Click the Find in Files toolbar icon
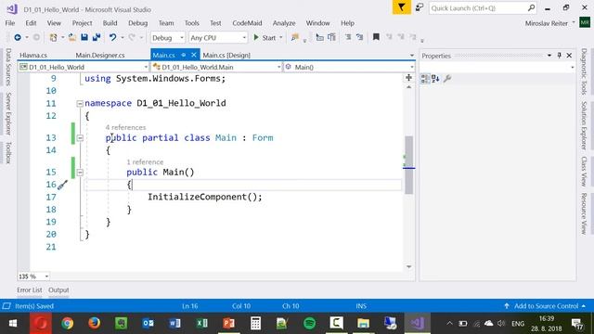 [x=294, y=37]
